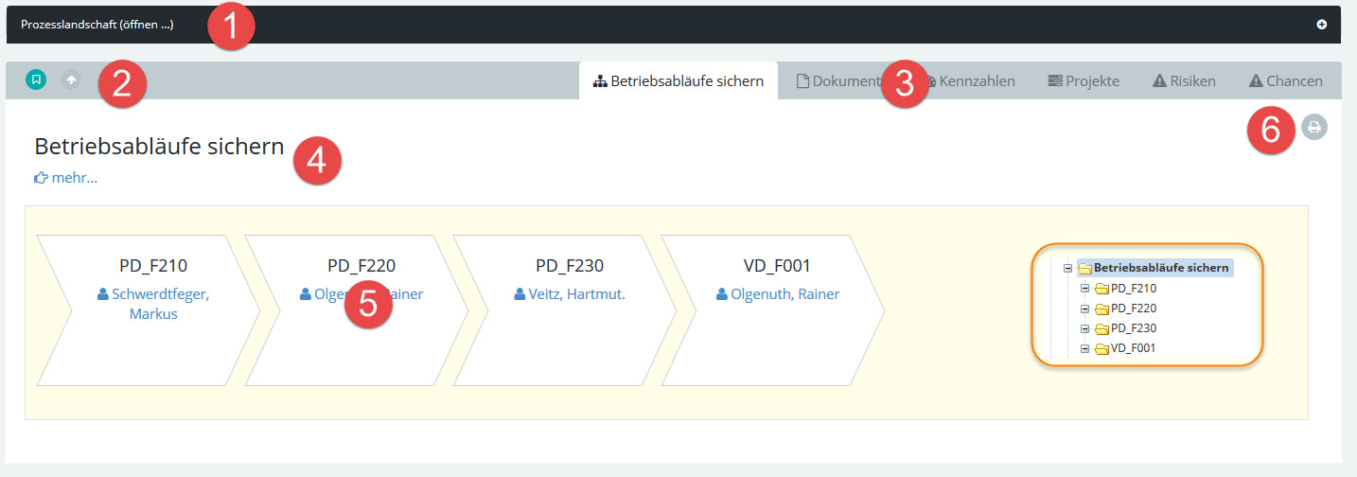Click the folder icon beside PD_F210 in tree
The width and height of the screenshot is (1357, 477).
click(1101, 289)
